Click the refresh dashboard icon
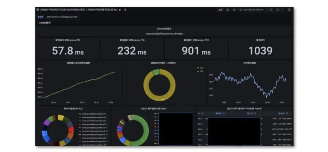The height and width of the screenshot is (152, 328). (x=278, y=10)
